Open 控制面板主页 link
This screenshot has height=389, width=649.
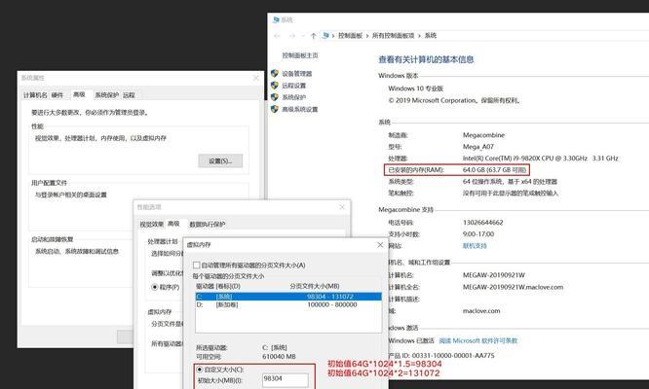point(300,55)
